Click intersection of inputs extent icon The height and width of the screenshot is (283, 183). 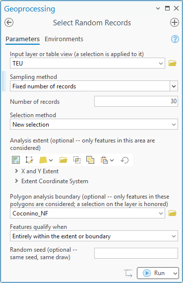[77, 160]
